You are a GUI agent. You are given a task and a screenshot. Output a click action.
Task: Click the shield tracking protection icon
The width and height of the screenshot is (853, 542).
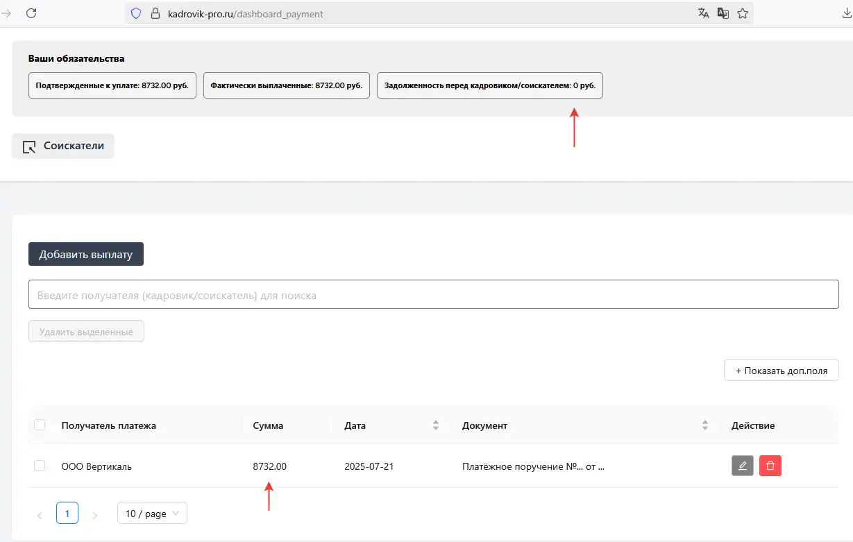pyautogui.click(x=136, y=13)
